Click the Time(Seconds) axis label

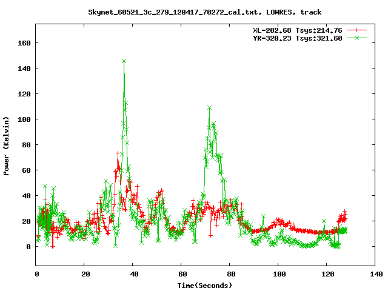pos(205,286)
